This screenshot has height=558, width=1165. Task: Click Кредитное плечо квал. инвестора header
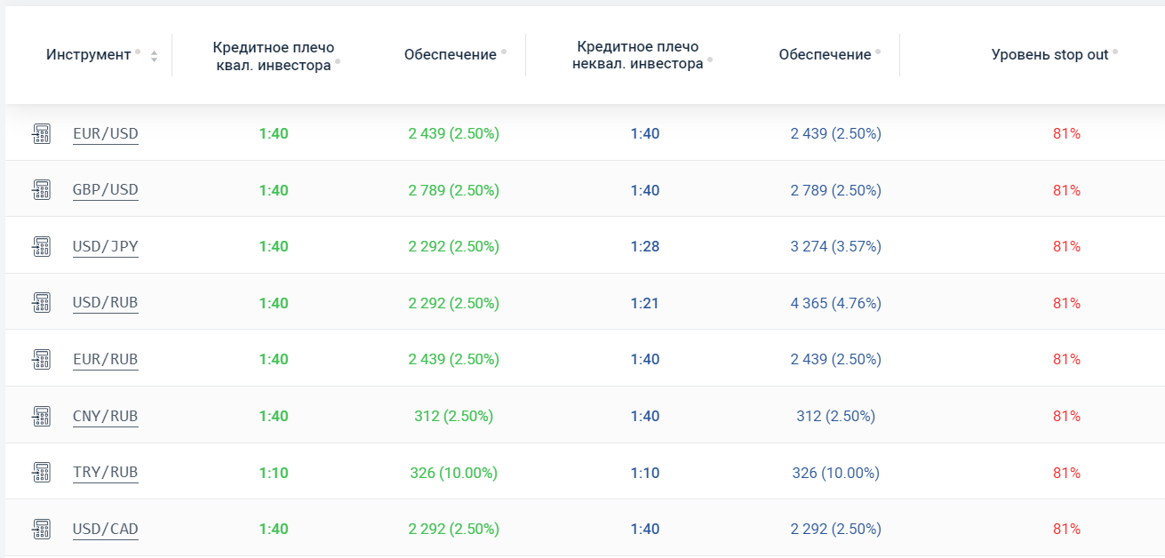[274, 56]
